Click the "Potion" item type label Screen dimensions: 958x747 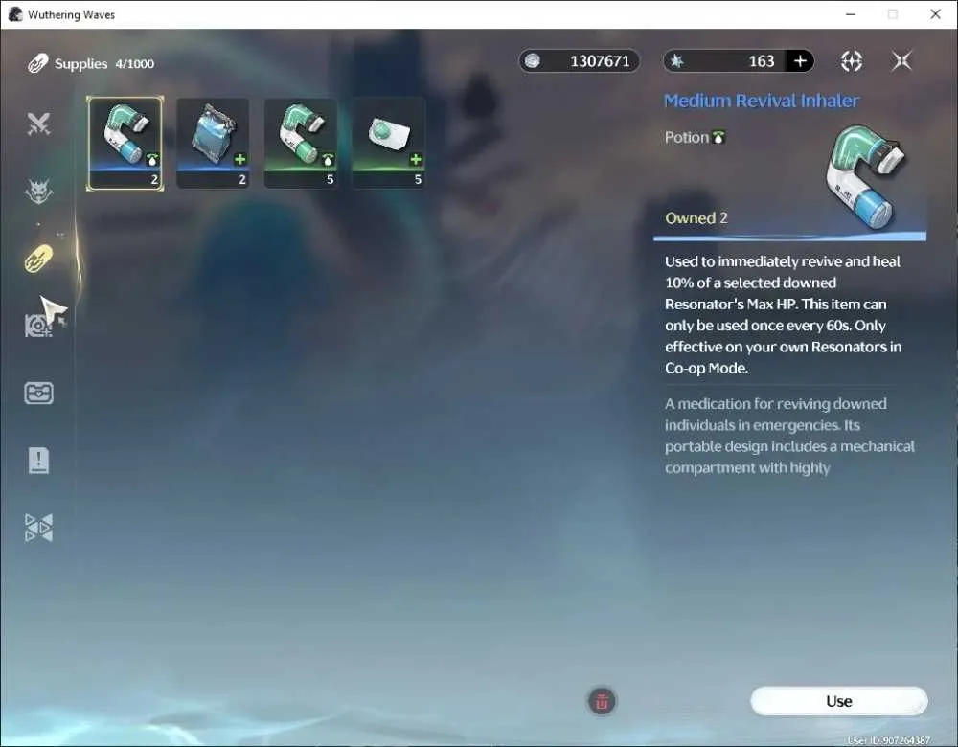tap(687, 137)
